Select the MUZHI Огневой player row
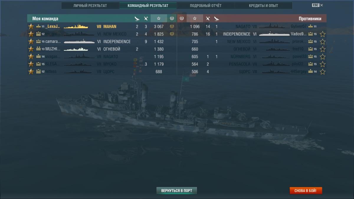This screenshot has height=199, width=354. coord(102,49)
